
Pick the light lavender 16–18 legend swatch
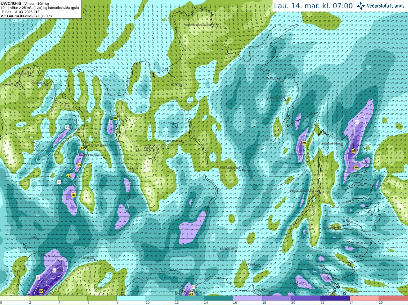(248, 298)
